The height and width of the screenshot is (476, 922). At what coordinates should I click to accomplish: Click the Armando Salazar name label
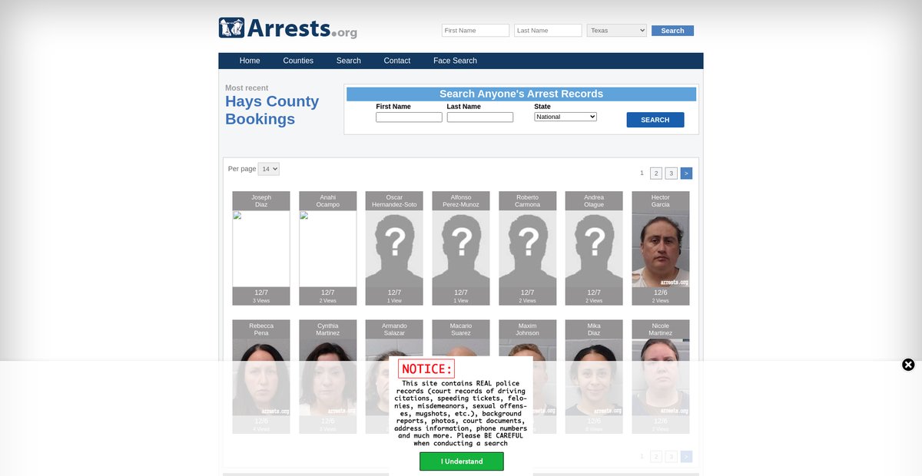click(394, 329)
